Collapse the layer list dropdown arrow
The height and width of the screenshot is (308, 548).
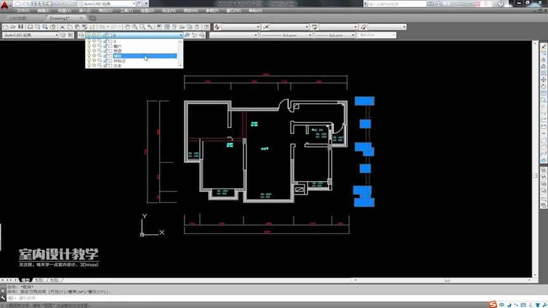(181, 35)
